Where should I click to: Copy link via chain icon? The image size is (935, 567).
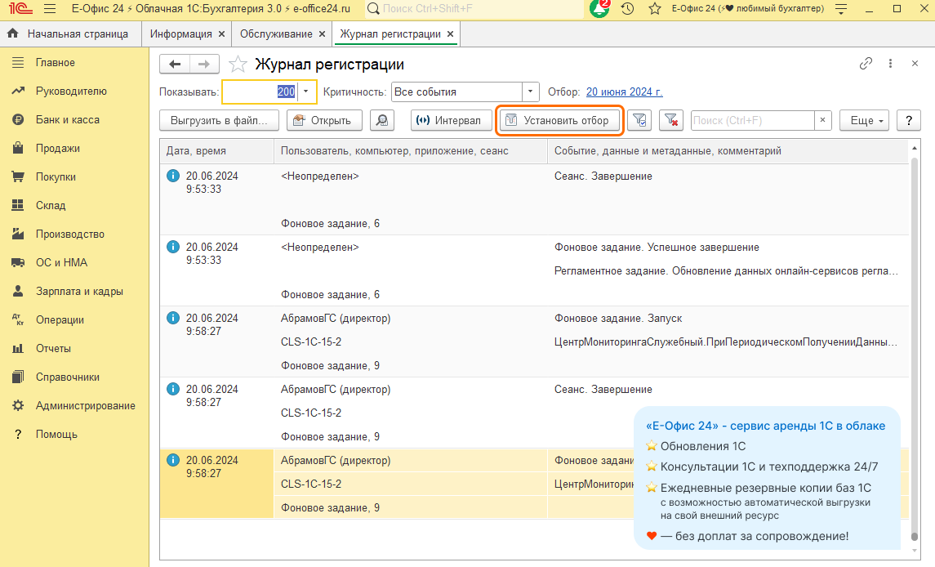tap(866, 63)
